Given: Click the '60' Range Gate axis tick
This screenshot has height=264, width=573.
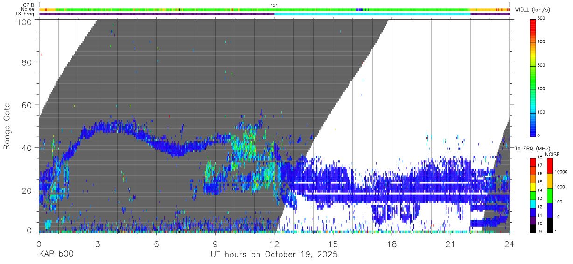Looking at the screenshot, I should (x=27, y=105).
